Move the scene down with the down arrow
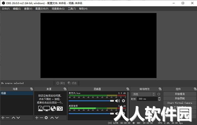Image resolution: width=197 pixels, height=125 pixels. point(18,117)
